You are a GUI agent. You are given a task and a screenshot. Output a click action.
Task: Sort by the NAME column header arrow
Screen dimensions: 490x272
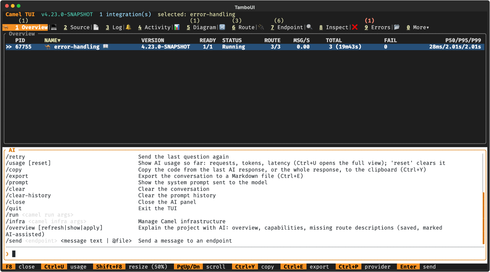(59, 40)
